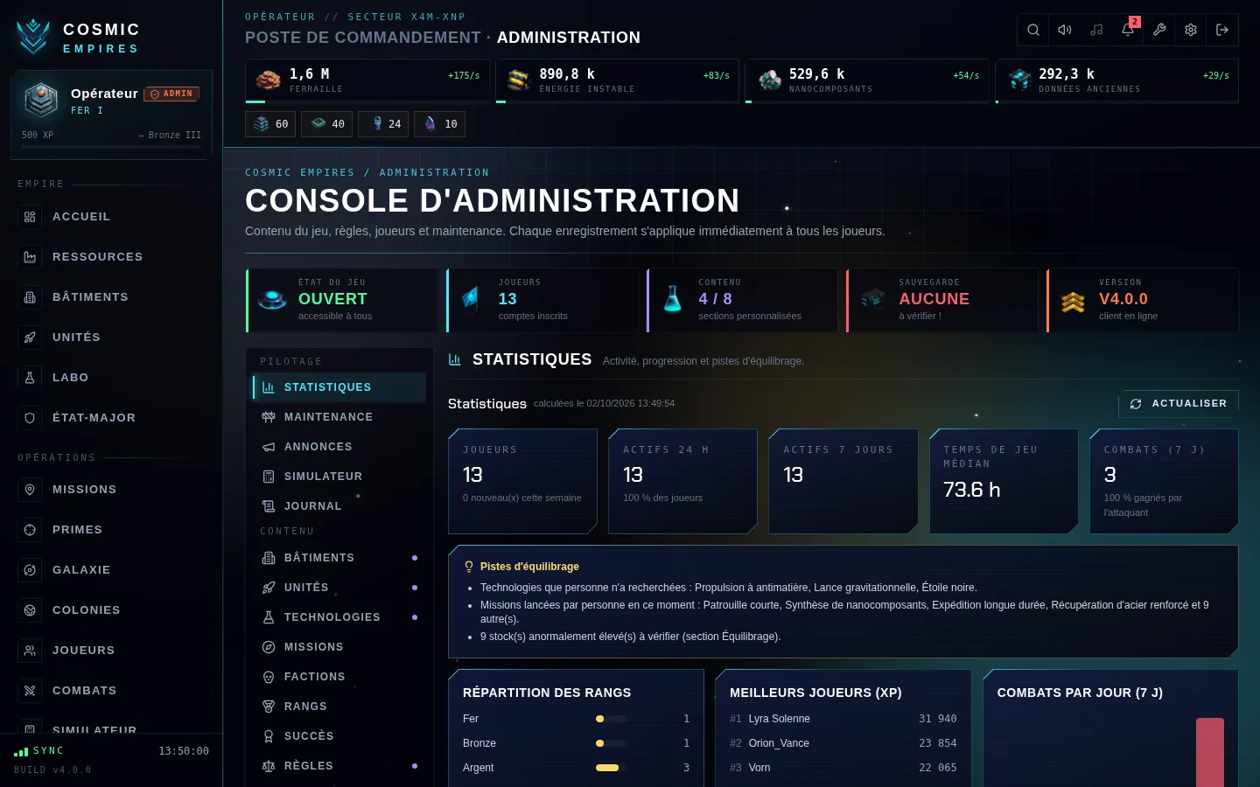Click the Règles scales icon
Viewport: 1260px width, 787px height.
(x=269, y=766)
